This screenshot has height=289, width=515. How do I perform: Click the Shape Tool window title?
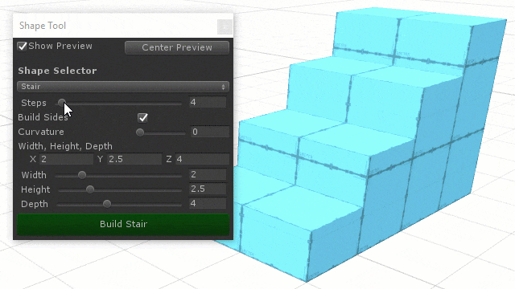(x=43, y=26)
